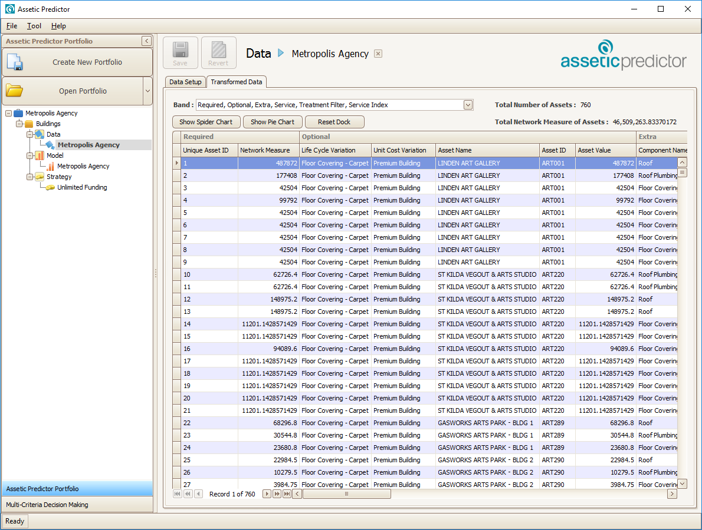Open the Tool menu

tap(34, 26)
